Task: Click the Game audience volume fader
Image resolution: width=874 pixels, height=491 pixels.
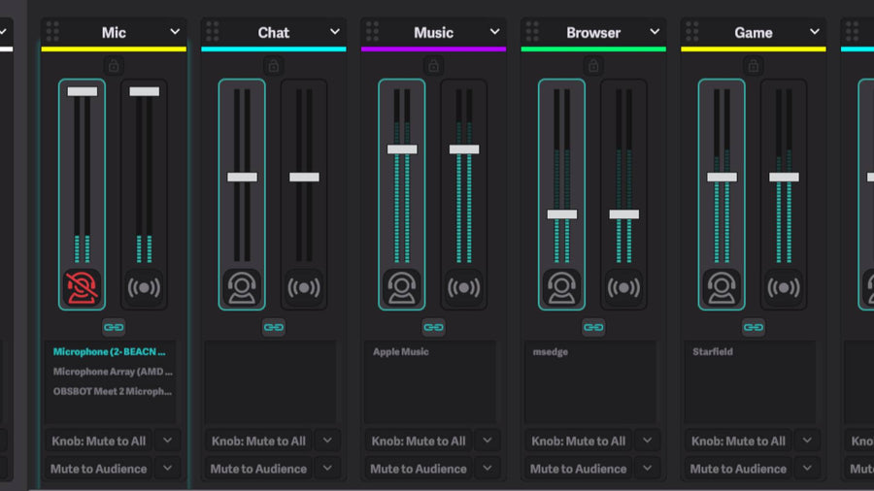Action: [784, 177]
